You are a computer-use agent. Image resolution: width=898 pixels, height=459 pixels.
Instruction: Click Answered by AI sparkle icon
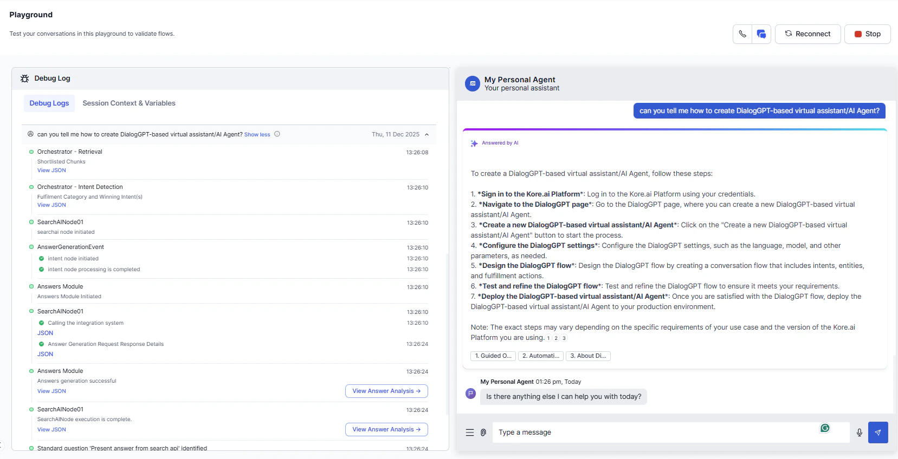[474, 143]
